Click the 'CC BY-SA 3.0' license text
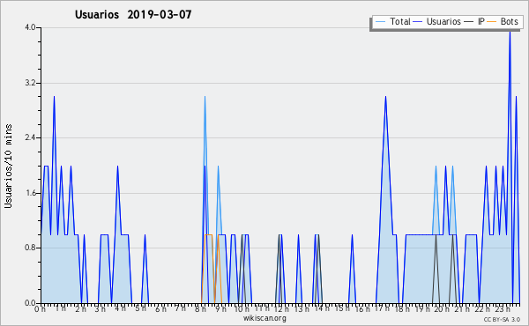Image resolution: width=529 pixels, height=326 pixels. pos(502,320)
